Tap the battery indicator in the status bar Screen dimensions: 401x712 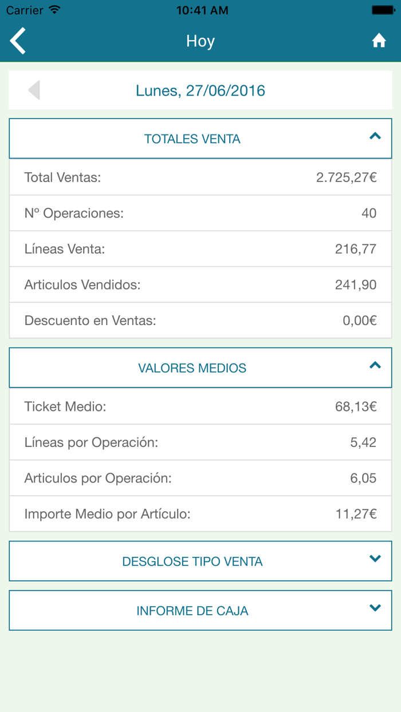click(x=383, y=9)
